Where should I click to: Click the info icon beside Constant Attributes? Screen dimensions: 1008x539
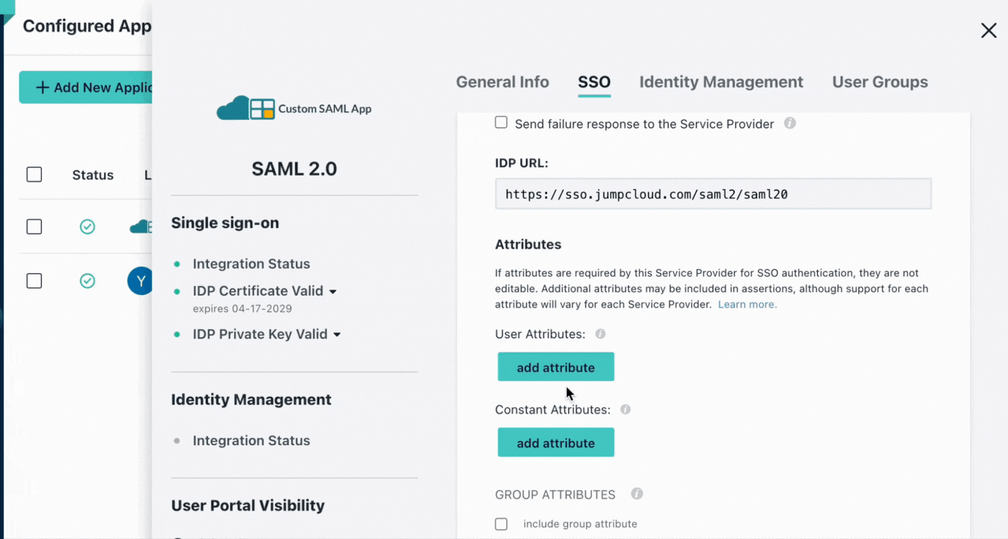click(x=625, y=409)
